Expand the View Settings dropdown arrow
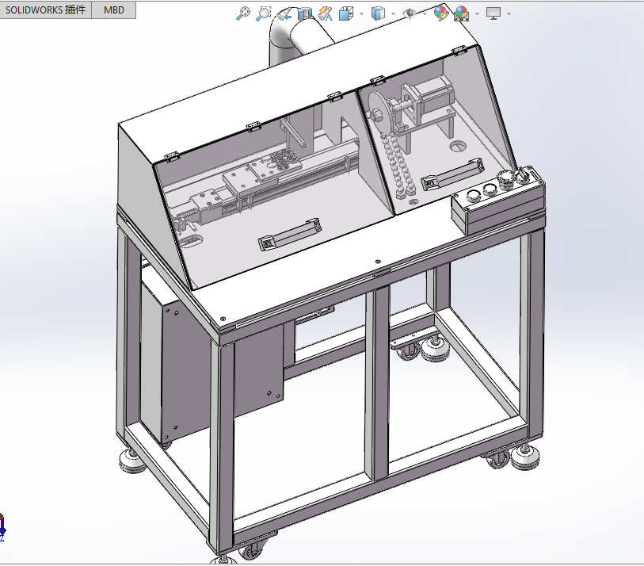Viewport: 644px width, 566px height. 509,13
